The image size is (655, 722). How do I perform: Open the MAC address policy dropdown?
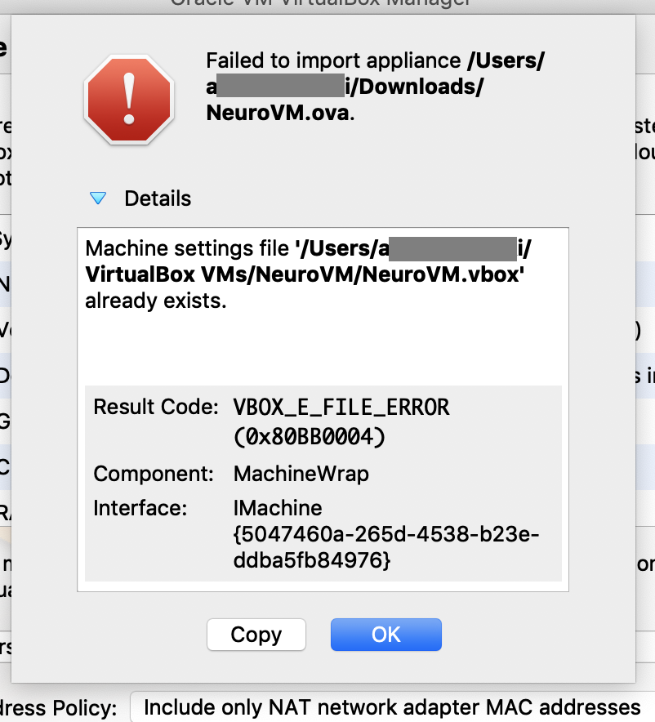pyautogui.click(x=392, y=707)
